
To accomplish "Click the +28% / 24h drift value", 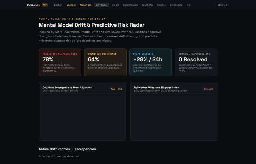I will (148, 60).
